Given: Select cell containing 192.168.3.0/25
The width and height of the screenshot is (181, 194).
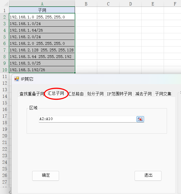Looking at the screenshot, I should [42, 63].
